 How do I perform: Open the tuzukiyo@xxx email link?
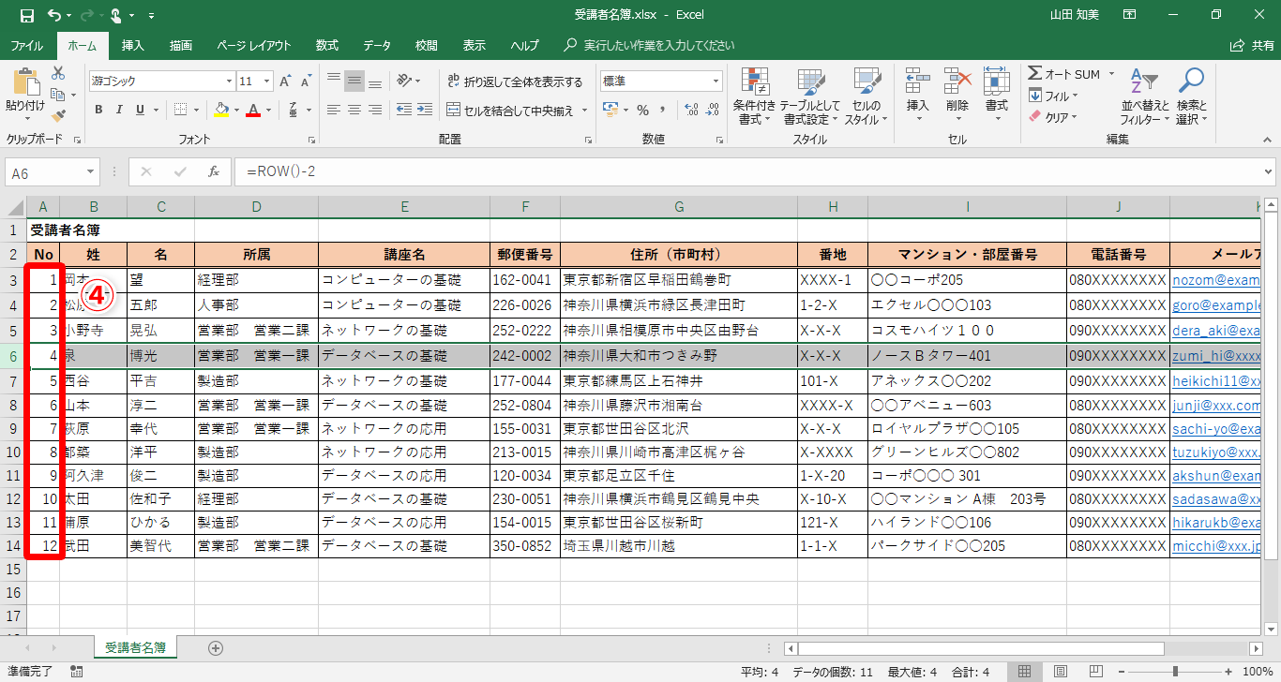(x=1216, y=452)
